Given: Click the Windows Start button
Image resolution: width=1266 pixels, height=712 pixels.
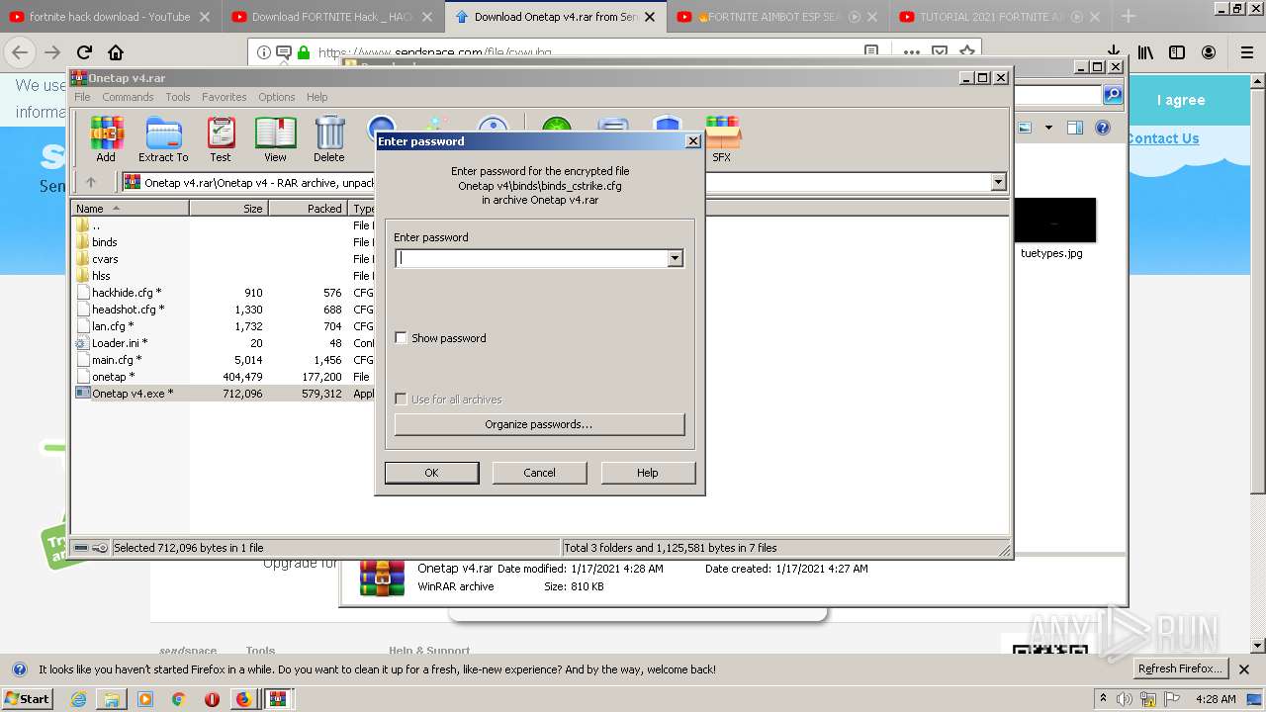Looking at the screenshot, I should tap(27, 698).
